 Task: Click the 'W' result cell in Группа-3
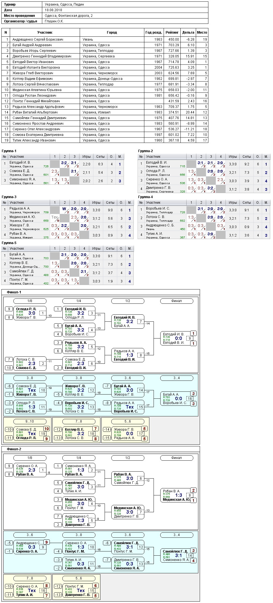click(65, 210)
